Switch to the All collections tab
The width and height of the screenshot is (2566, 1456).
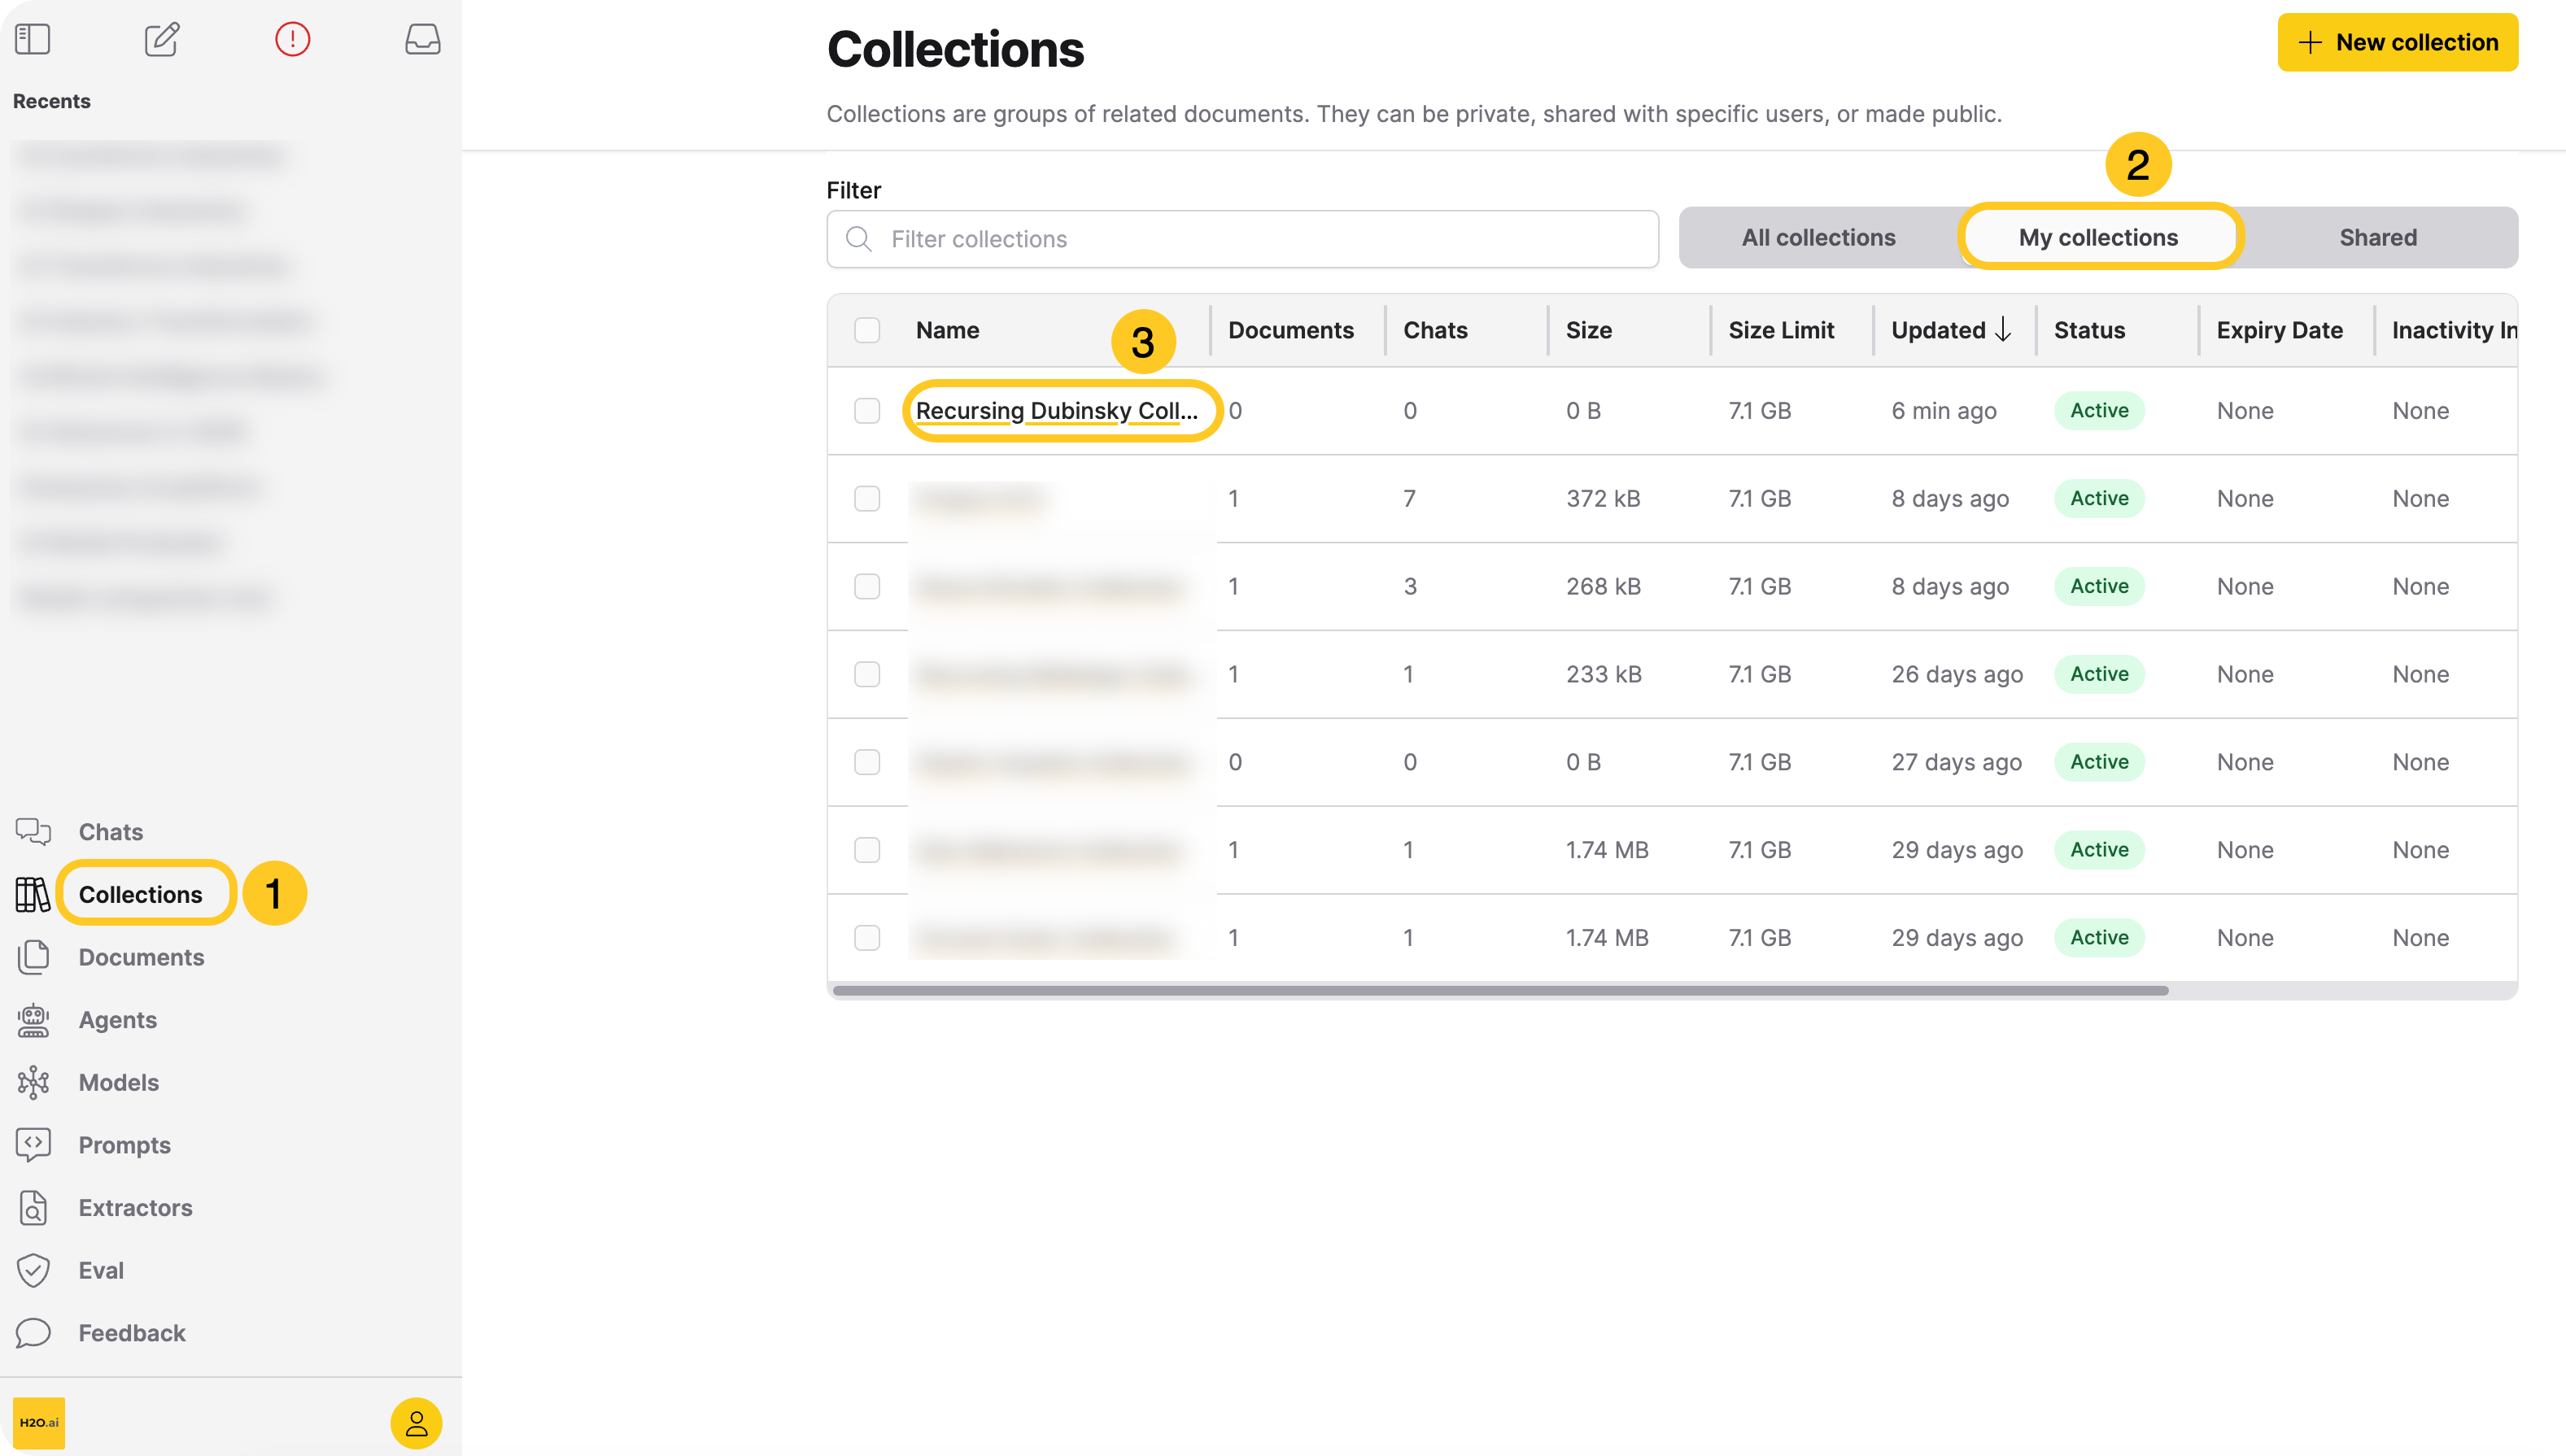[x=1818, y=237]
